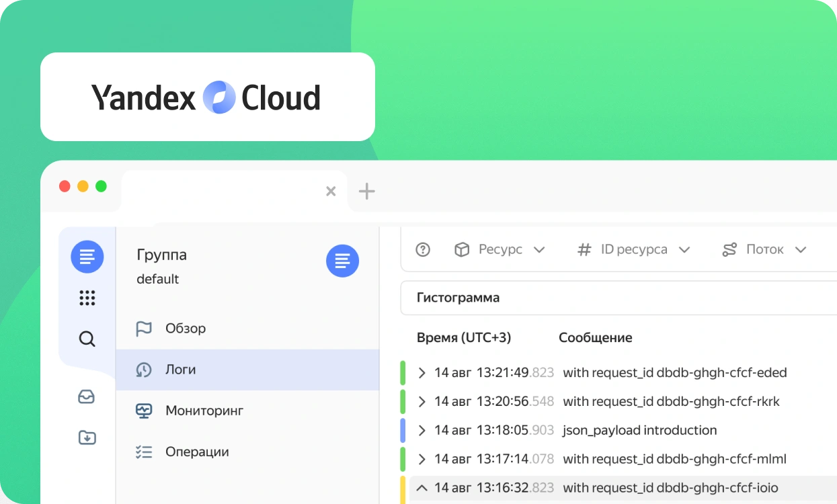837x504 pixels.
Task: Expand the json_payload introduction log row
Action: pos(422,430)
